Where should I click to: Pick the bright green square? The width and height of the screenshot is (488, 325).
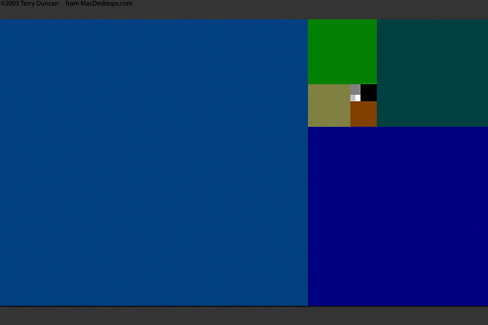pyautogui.click(x=342, y=52)
